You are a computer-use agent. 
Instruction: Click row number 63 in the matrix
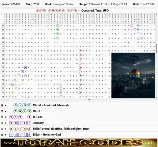click(3, 51)
